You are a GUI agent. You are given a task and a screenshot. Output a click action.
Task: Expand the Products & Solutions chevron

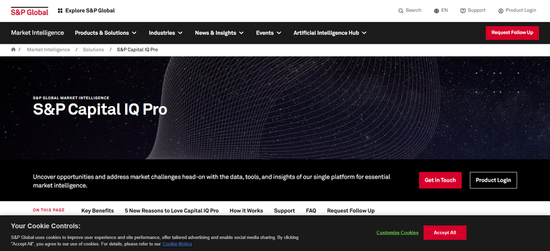click(x=134, y=33)
